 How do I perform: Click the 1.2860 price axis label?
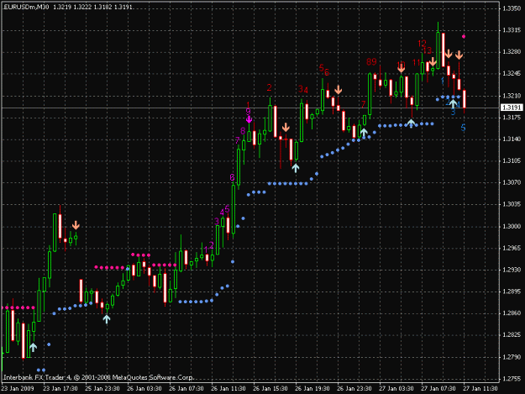point(512,313)
